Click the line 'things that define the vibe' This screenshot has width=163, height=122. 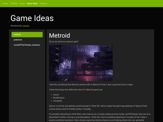[x=76, y=90]
